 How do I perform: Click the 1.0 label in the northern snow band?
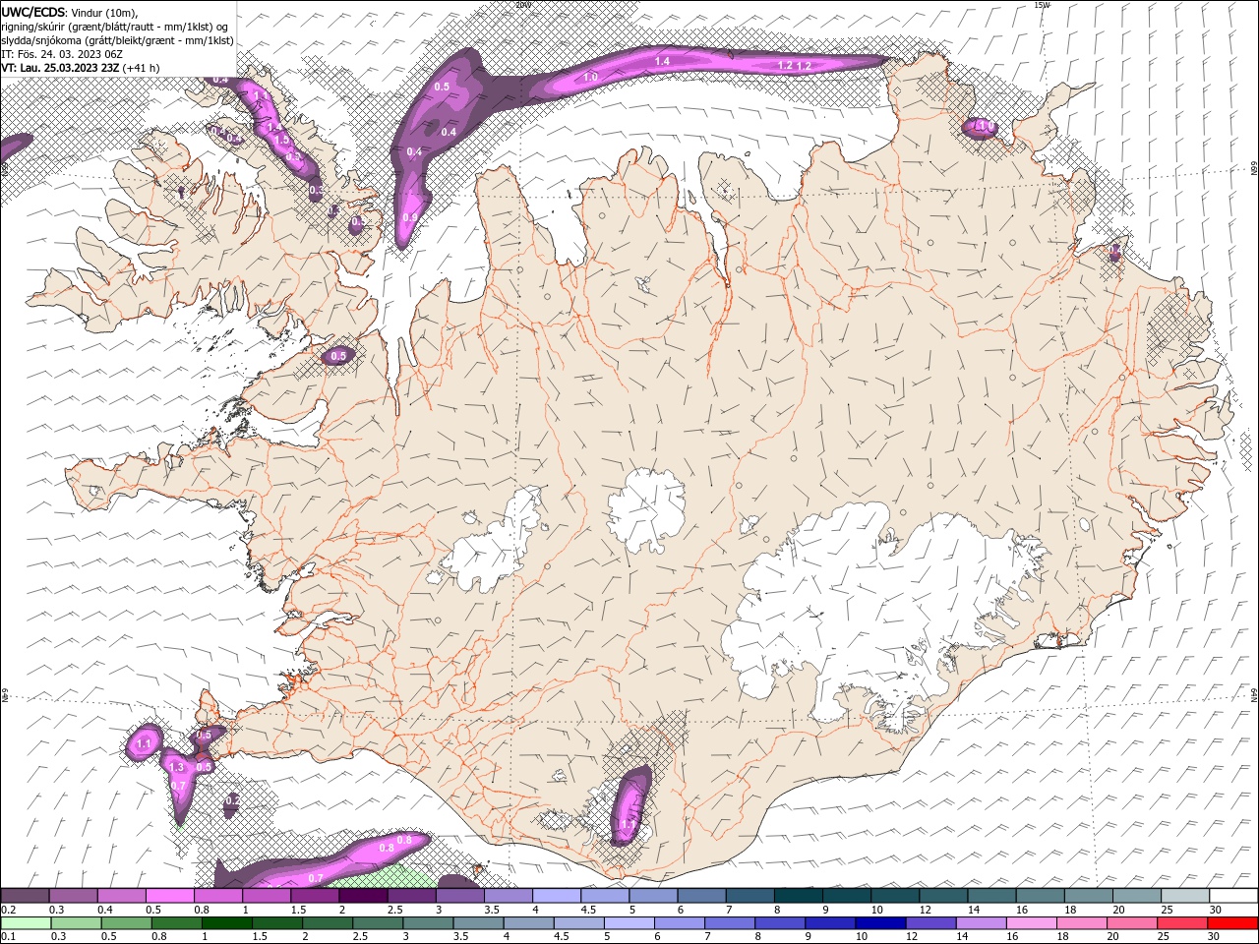click(x=590, y=77)
